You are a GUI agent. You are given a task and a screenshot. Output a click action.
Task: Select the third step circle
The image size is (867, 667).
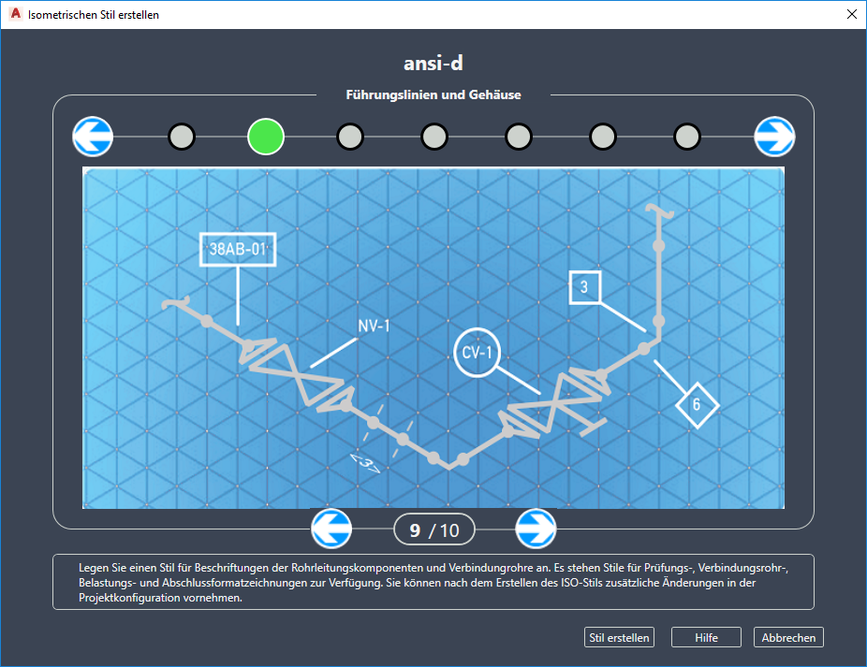pyautogui.click(x=350, y=137)
